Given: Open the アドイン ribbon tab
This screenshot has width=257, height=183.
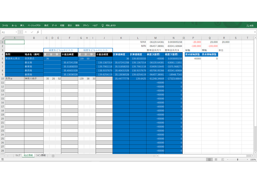Looking at the screenshot, I should (x=86, y=26).
